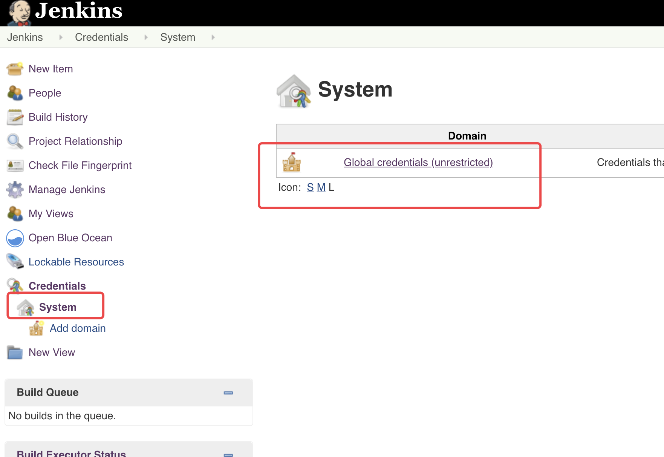
Task: Expand the arrow after Jenkins breadcrumb
Action: [61, 37]
